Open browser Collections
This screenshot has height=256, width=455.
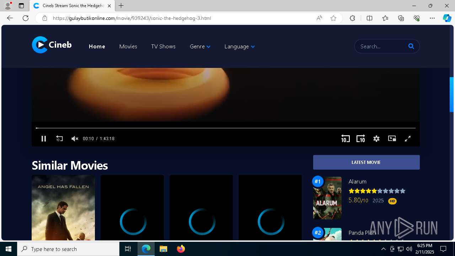401,18
